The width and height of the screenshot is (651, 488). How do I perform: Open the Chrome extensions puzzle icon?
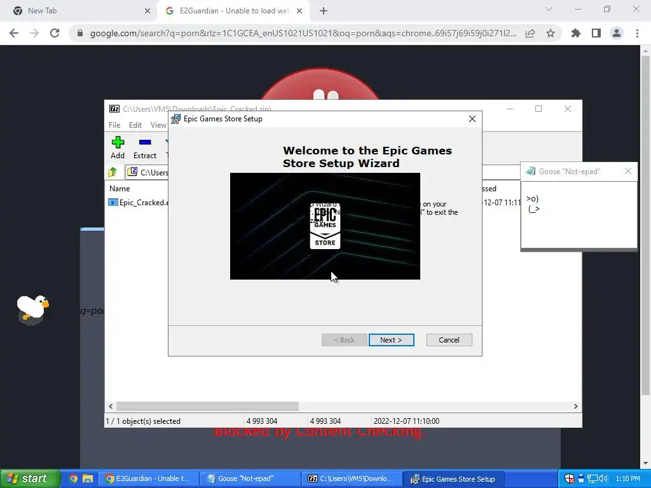[x=576, y=33]
